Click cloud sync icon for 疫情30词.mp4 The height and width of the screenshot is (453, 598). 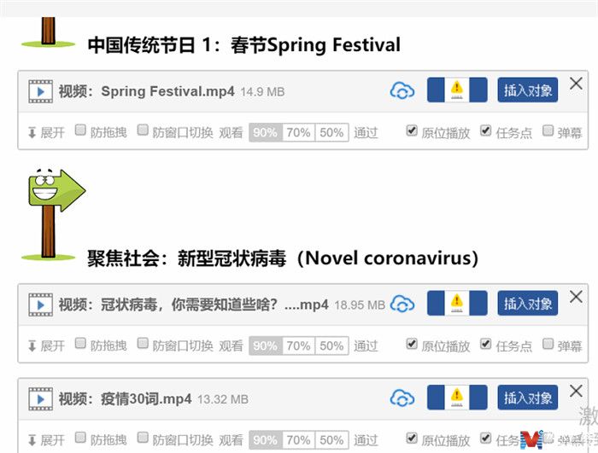coord(402,398)
